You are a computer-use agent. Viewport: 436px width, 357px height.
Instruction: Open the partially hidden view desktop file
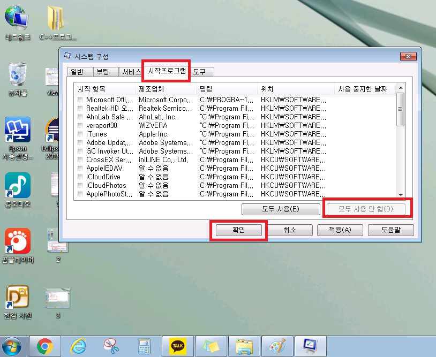coord(52,81)
